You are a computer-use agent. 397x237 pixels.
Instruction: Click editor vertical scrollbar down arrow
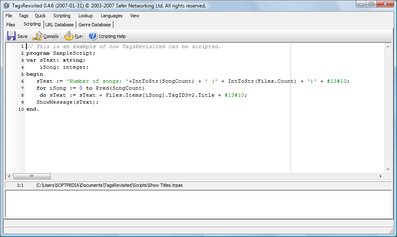(x=388, y=170)
